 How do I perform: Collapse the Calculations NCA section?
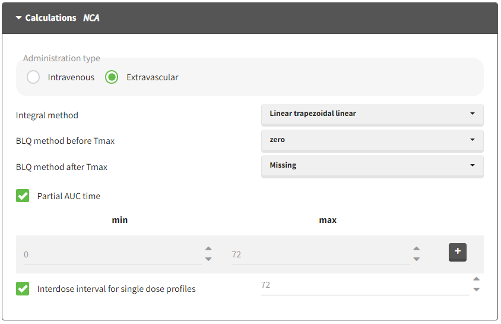coord(18,18)
